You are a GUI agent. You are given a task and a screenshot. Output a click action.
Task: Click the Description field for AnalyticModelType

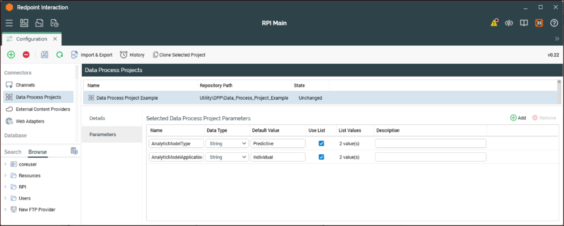click(x=430, y=143)
